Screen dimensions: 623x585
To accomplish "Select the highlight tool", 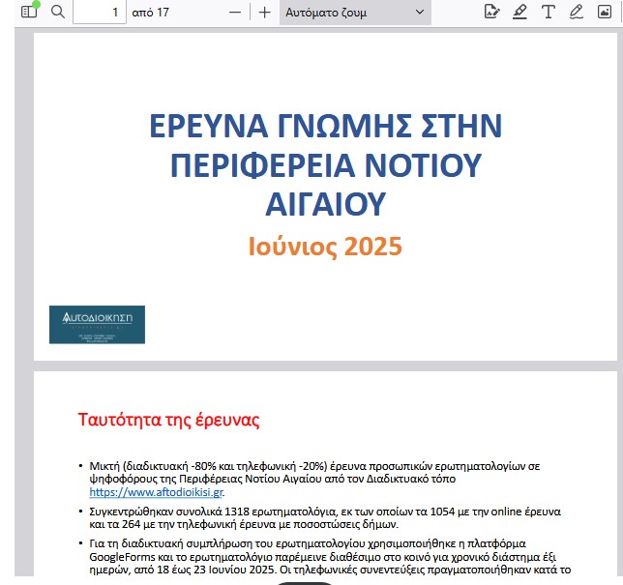I will coord(519,12).
